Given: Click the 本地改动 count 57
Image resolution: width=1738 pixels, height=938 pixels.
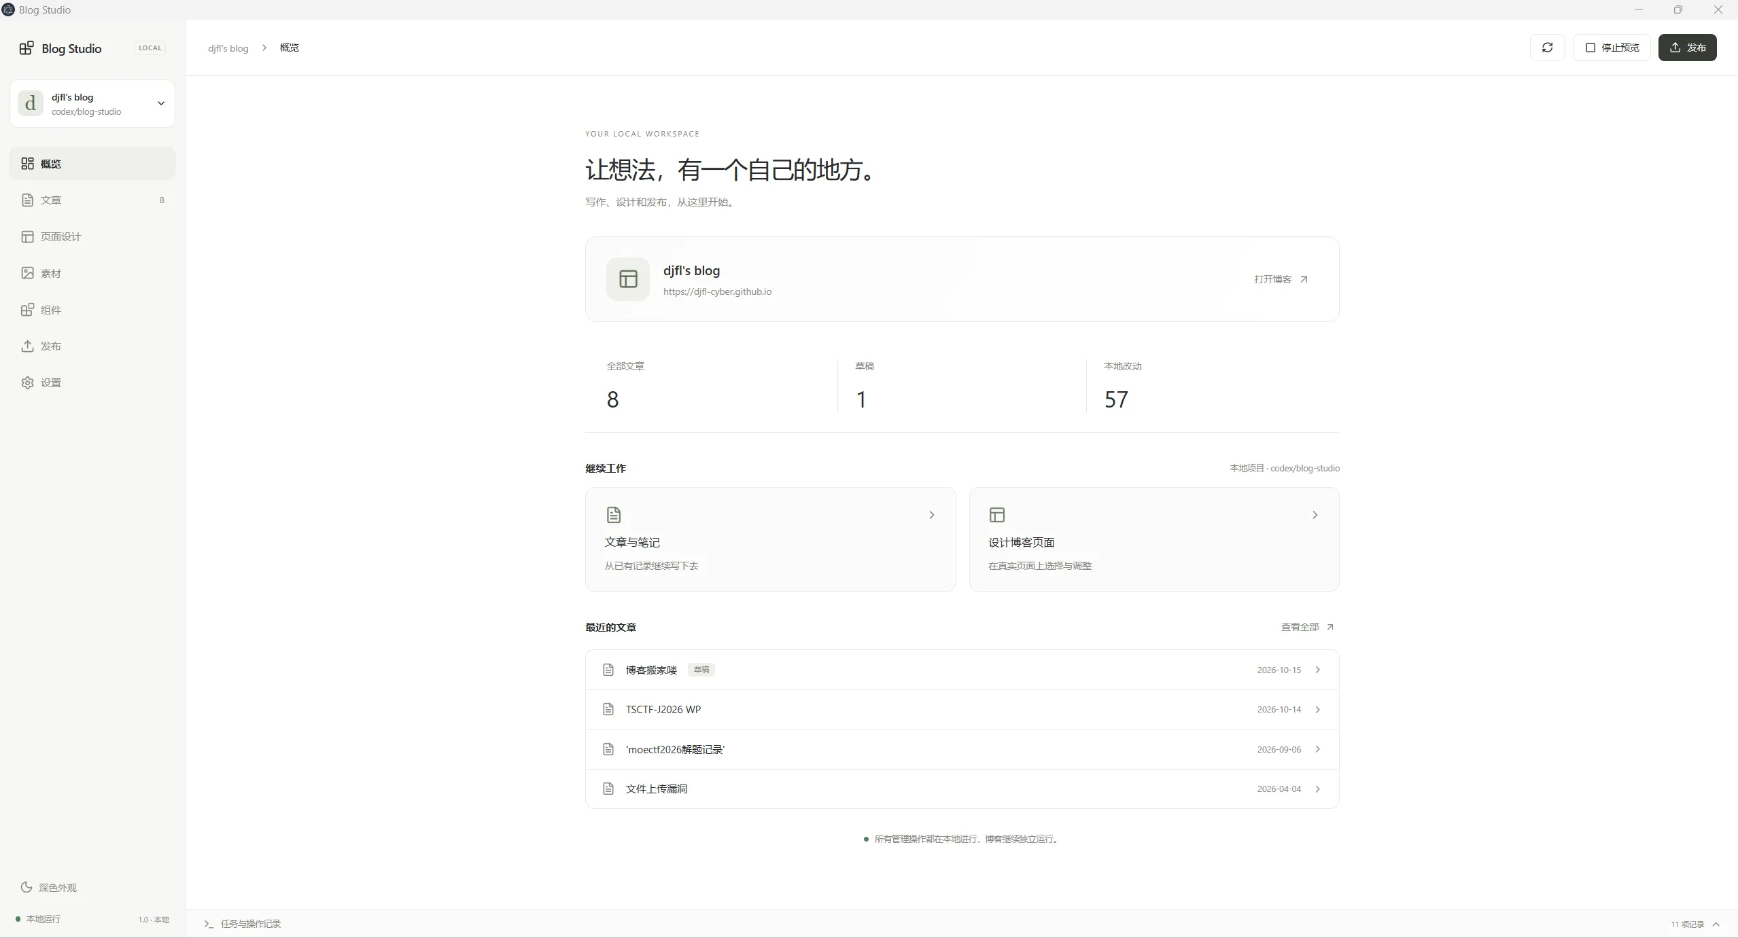Looking at the screenshot, I should point(1116,399).
